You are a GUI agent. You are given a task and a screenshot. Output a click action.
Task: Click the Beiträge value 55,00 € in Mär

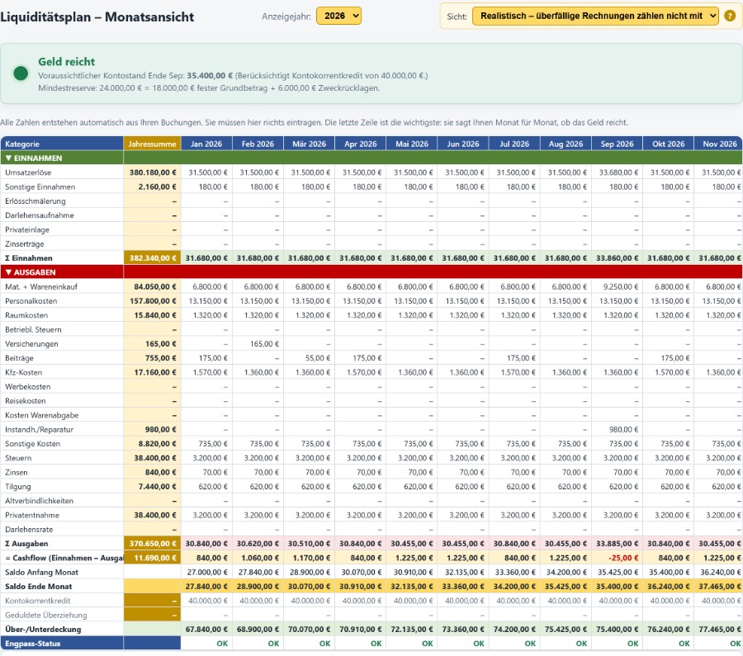point(318,358)
